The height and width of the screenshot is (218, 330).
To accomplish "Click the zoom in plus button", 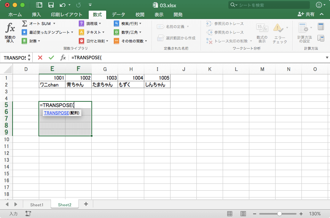I will tap(301, 214).
